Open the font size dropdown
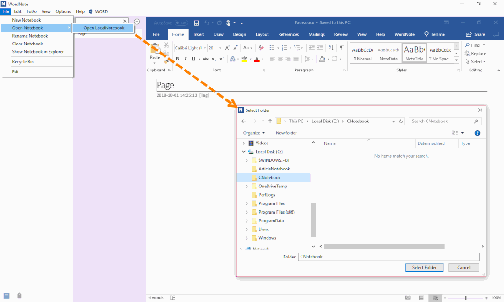The image size is (504, 302). coord(220,48)
